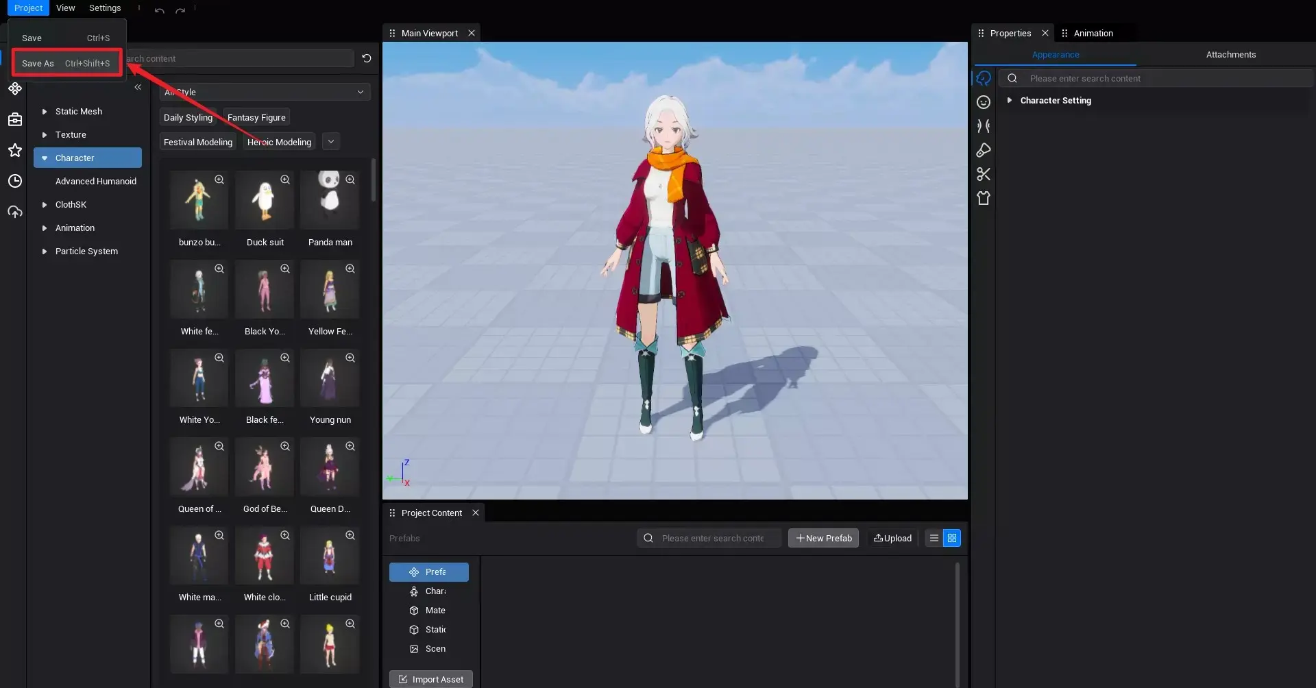The width and height of the screenshot is (1316, 688).
Task: Open the Settings menu
Action: pos(105,8)
